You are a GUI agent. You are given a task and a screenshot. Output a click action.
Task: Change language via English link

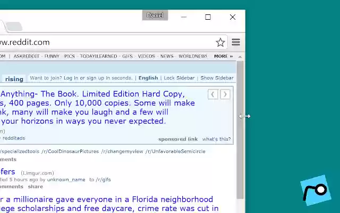click(148, 78)
